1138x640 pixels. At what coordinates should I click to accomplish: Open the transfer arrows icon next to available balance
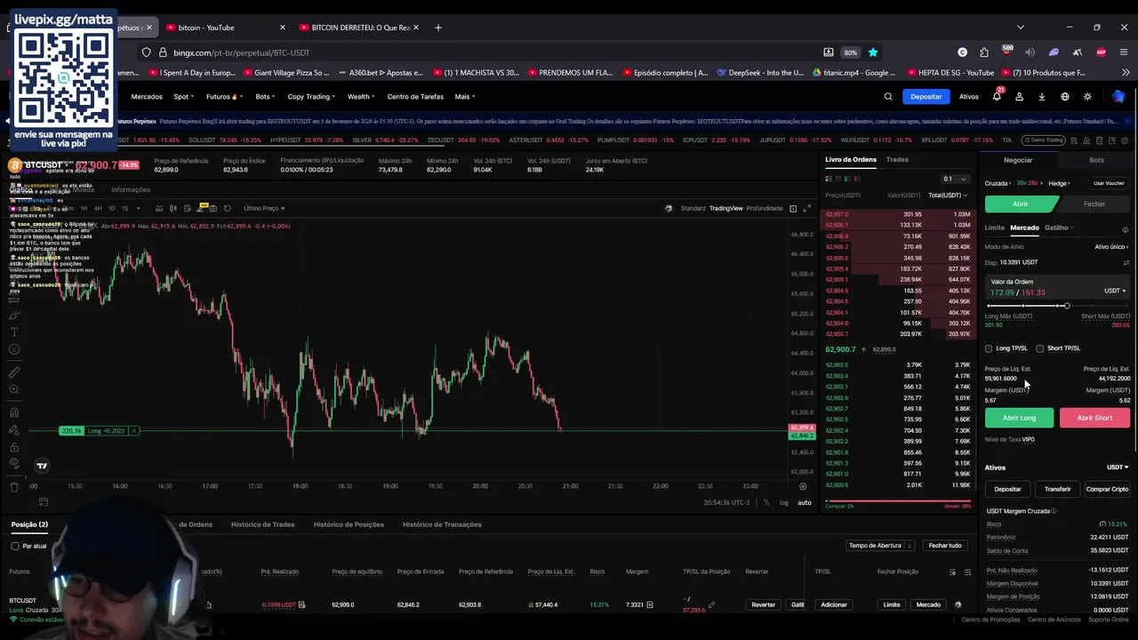coord(1126,263)
